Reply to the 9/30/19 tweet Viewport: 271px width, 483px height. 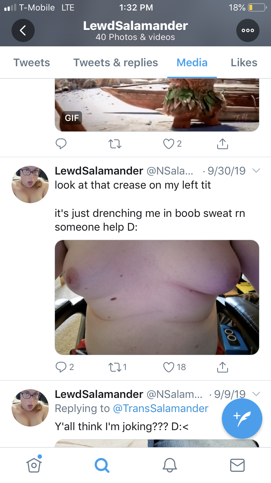[65, 367]
